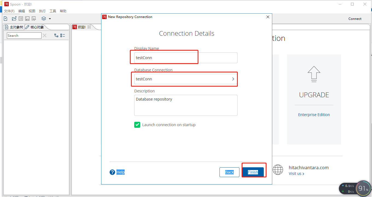Click the Save floppy disk icon

tap(27, 19)
